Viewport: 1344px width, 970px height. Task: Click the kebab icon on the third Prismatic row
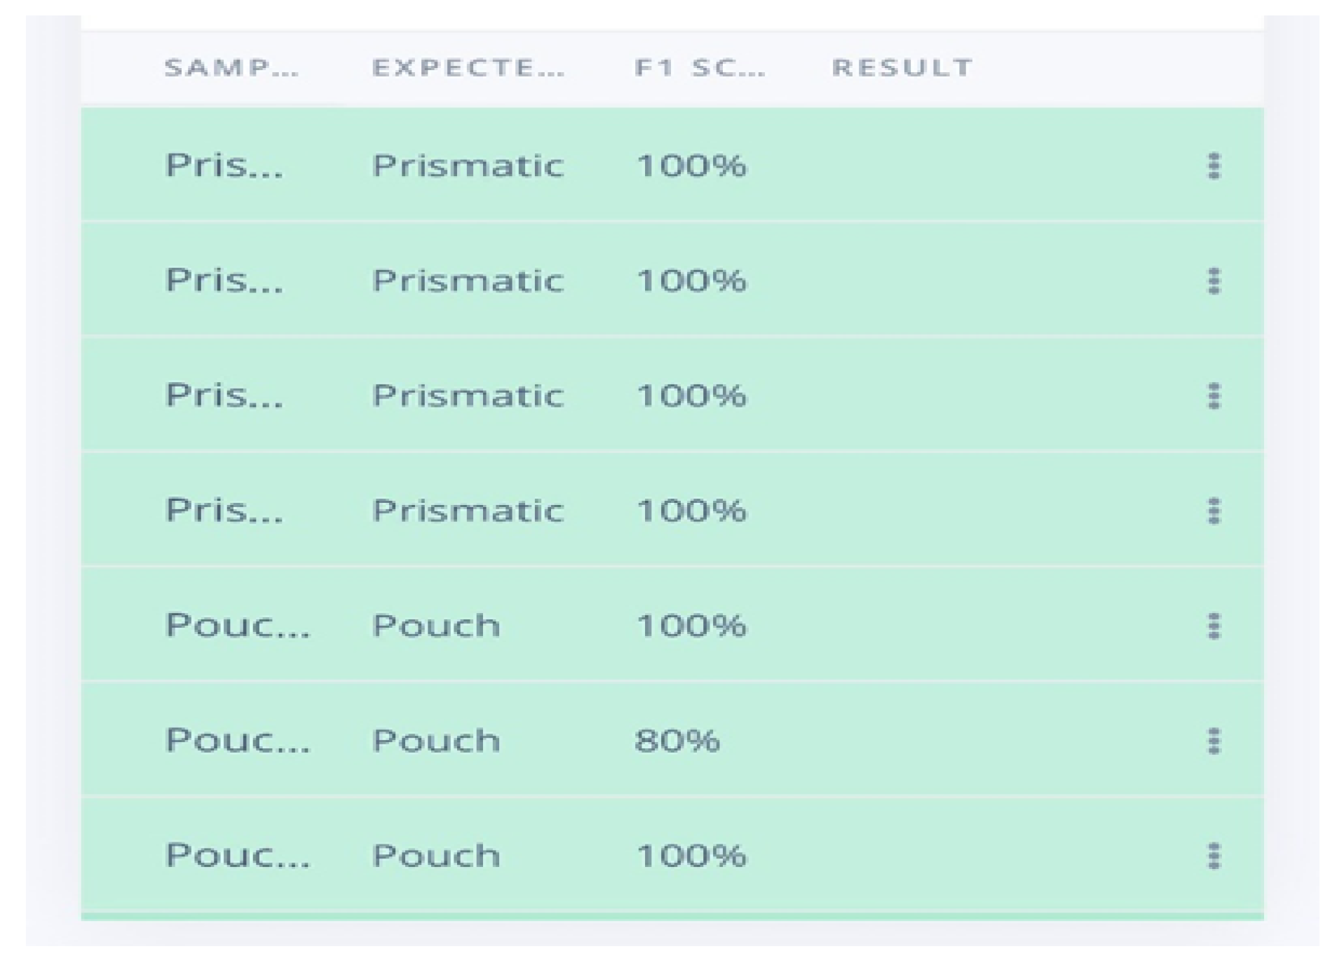pyautogui.click(x=1215, y=395)
